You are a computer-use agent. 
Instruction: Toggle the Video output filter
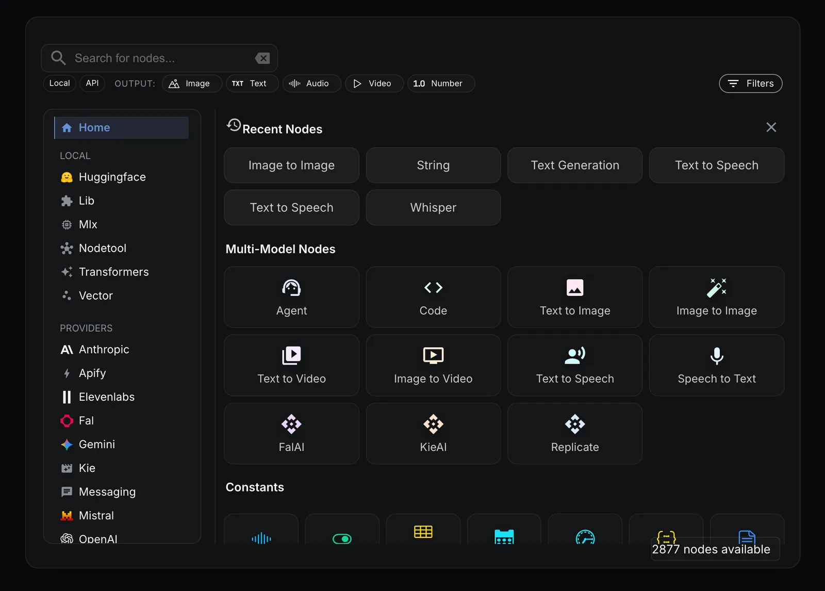click(374, 84)
